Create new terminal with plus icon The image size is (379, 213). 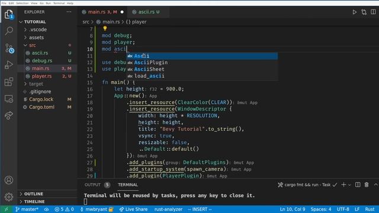[343, 185]
